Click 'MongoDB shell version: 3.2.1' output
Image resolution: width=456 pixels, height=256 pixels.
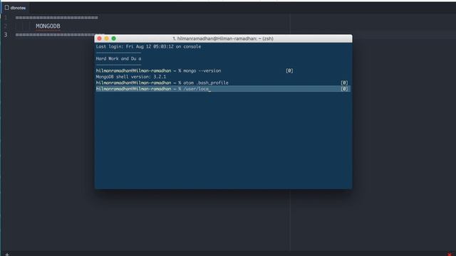131,77
